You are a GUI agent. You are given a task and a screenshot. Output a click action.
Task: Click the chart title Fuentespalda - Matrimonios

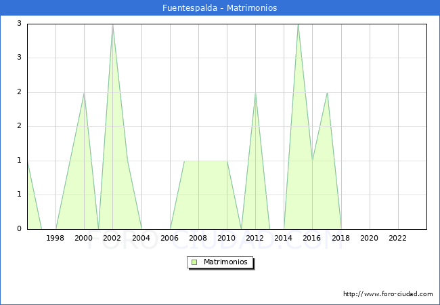219,8
